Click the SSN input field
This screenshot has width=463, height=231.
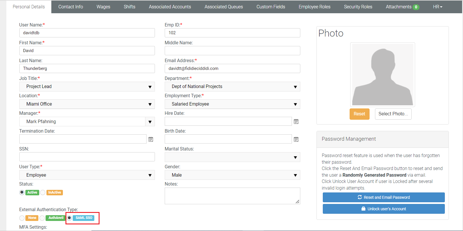(x=87, y=157)
